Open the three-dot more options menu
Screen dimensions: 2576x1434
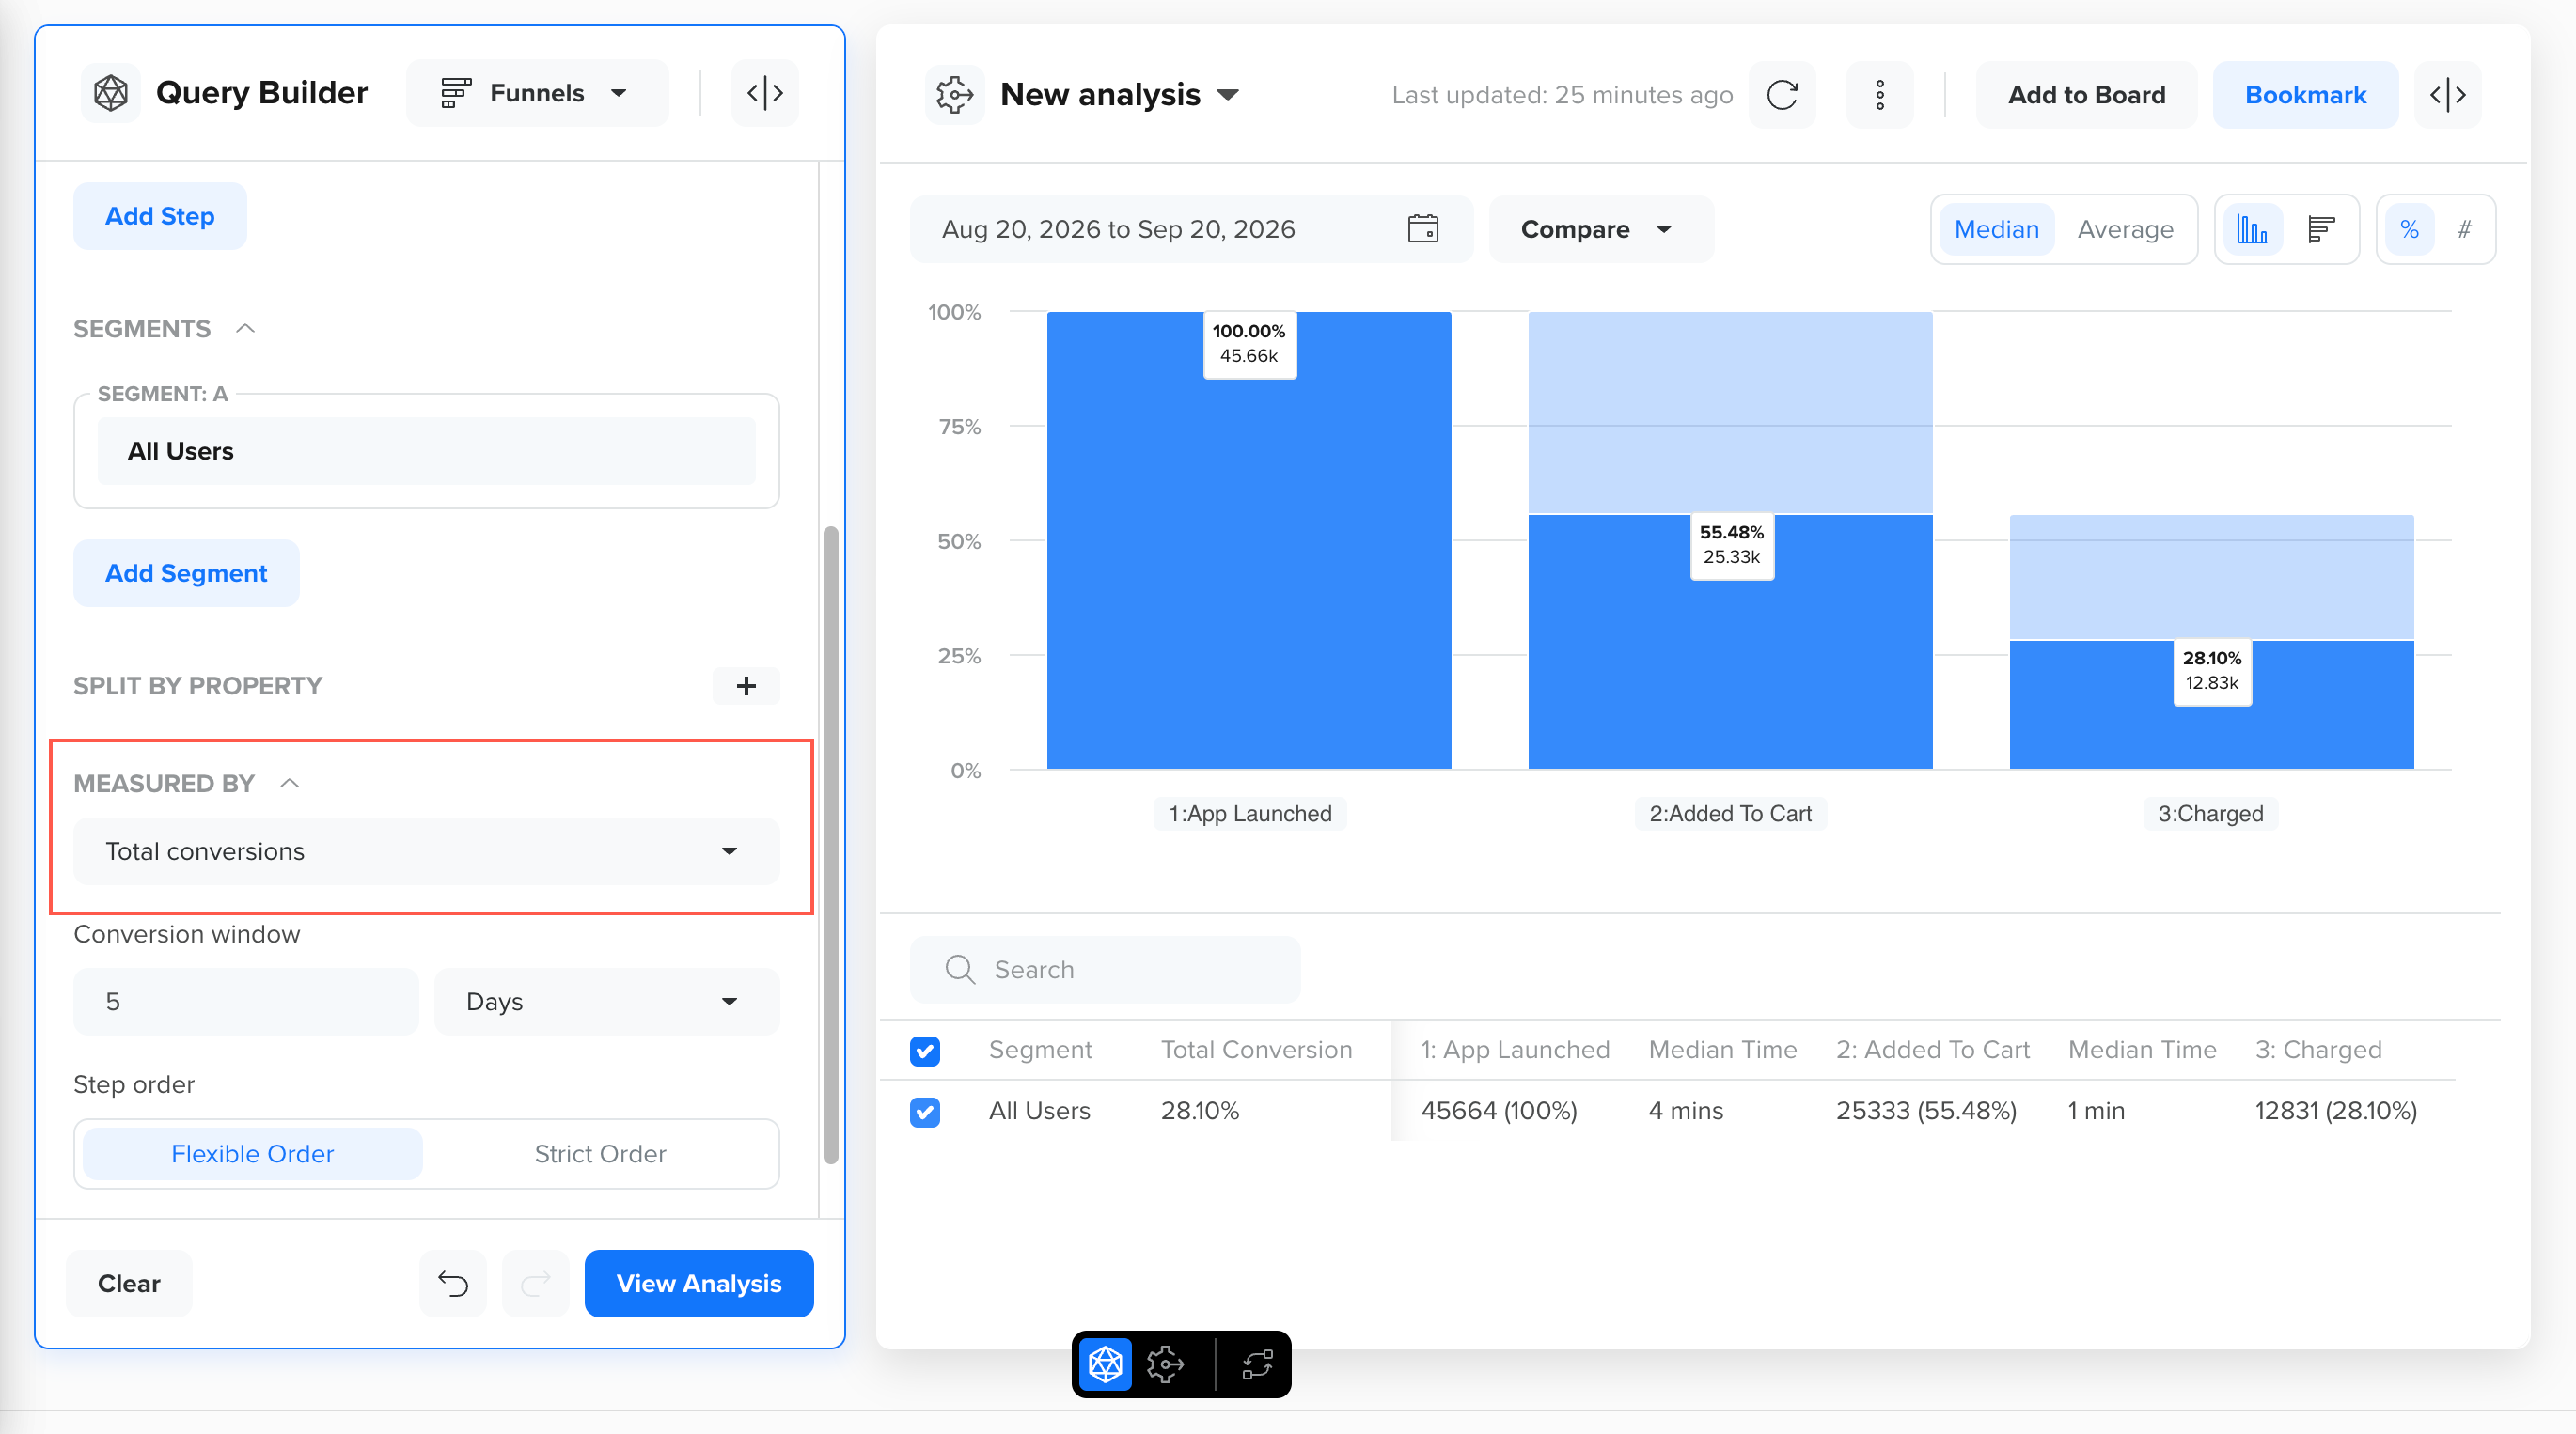coord(1880,95)
